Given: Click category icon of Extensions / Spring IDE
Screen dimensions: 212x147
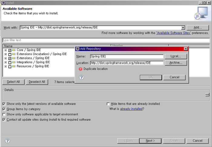Looking at the screenshot, I should click(x=14, y=58).
